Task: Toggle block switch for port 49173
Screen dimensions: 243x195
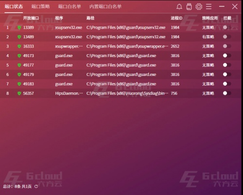Action: click(x=227, y=56)
